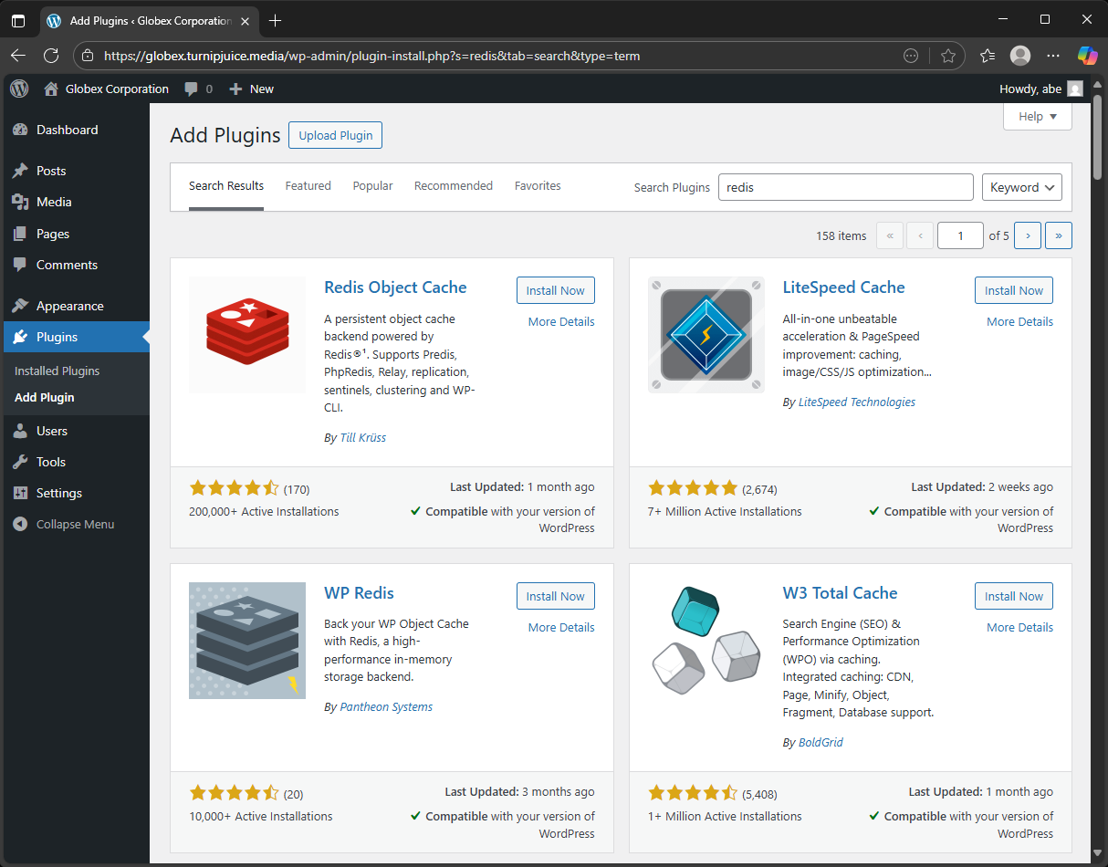Click the Dashboard icon in sidebar
This screenshot has height=867, width=1108.
coord(20,130)
